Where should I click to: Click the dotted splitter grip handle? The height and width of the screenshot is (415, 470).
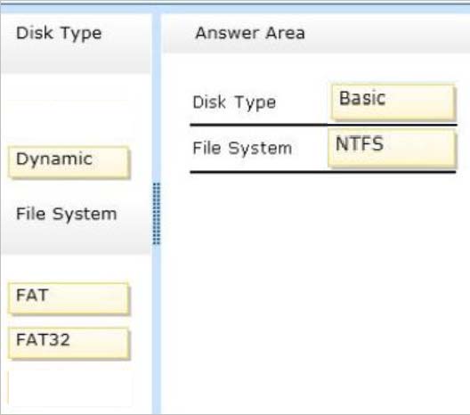point(157,213)
